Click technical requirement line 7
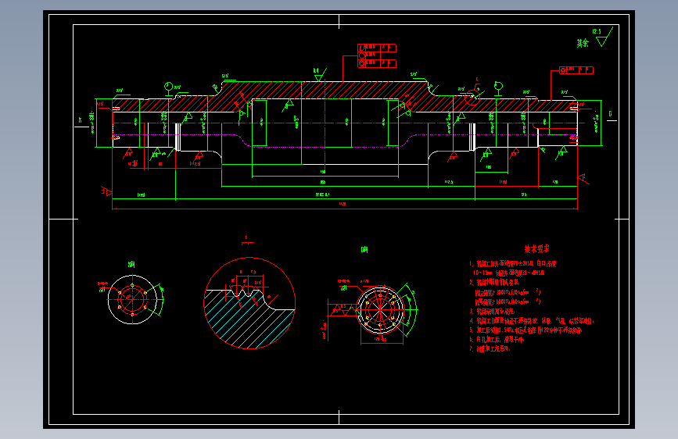The width and height of the screenshot is (678, 439). 490,348
